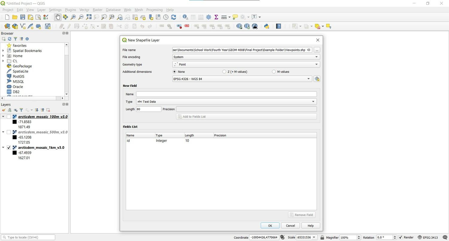Open the Temporal Controller panel

(166, 17)
